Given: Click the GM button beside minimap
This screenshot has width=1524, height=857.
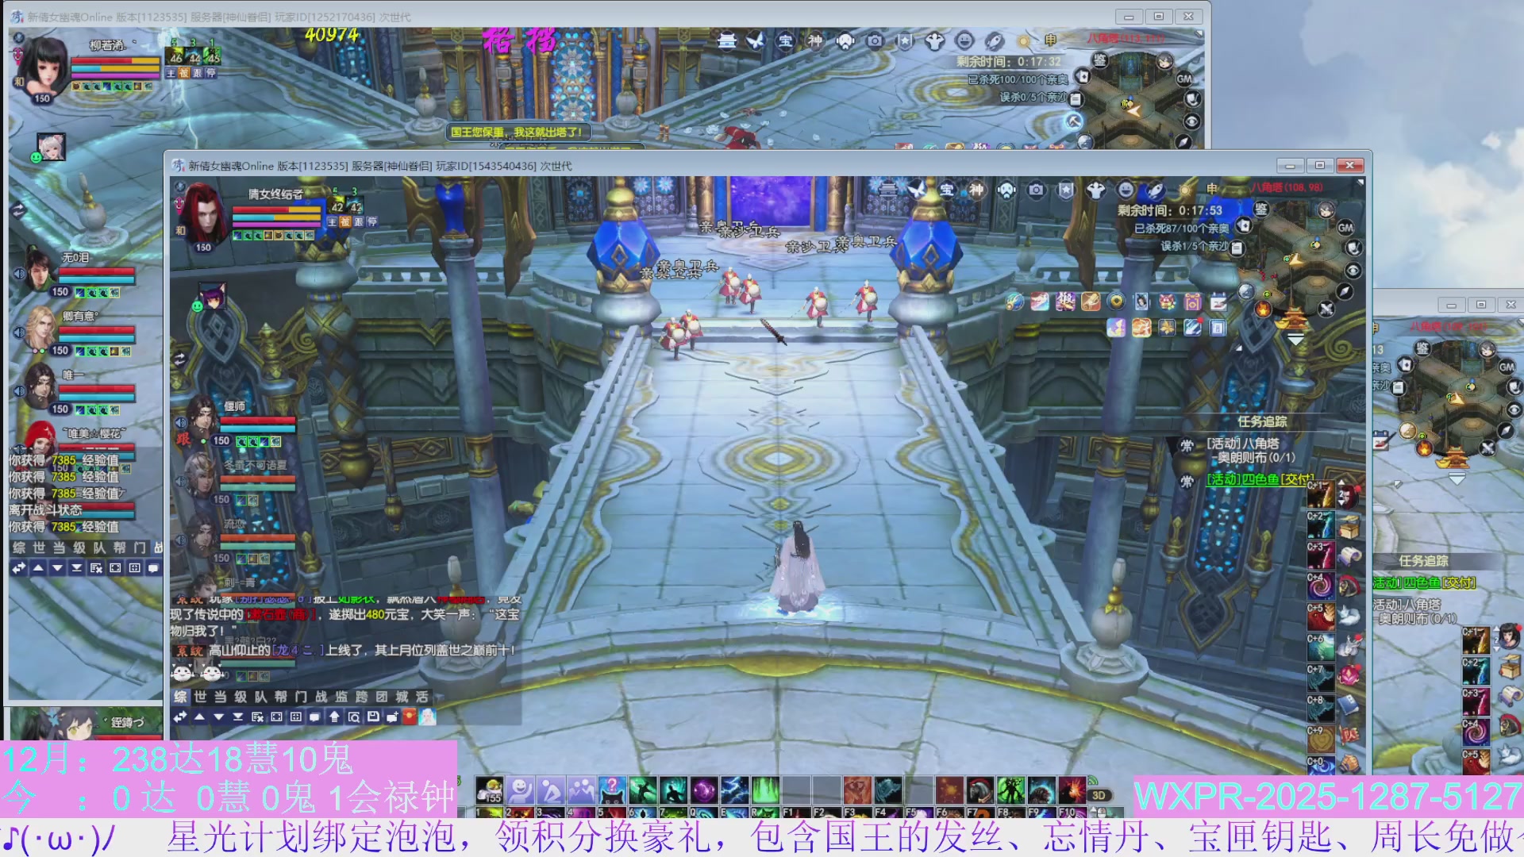Looking at the screenshot, I should click(1345, 228).
